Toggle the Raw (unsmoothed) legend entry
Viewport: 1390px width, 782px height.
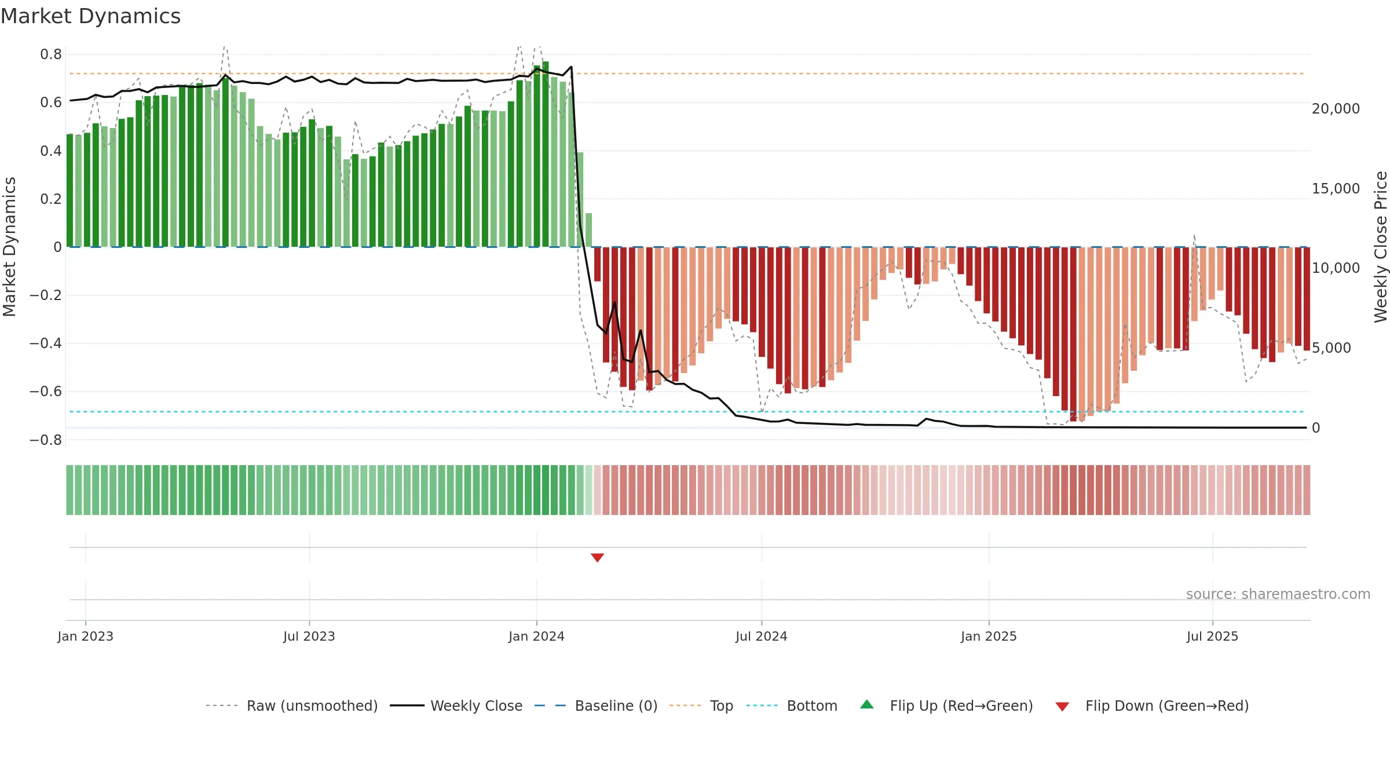[x=292, y=706]
